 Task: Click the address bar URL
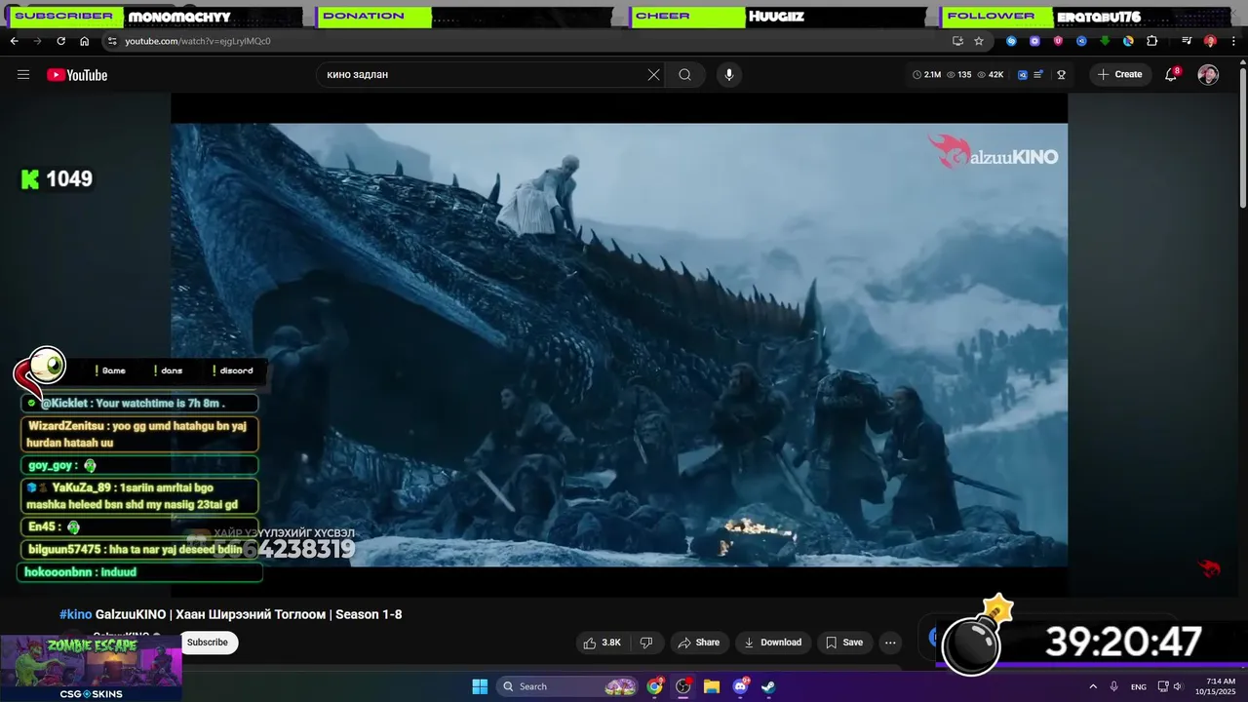pos(198,41)
